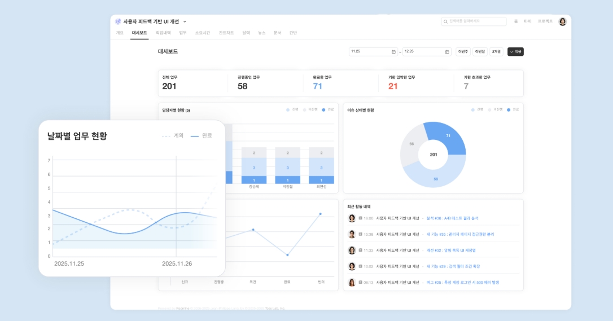
Task: Open the 분석 #38 A/B 테스트 link
Action: pos(452,218)
